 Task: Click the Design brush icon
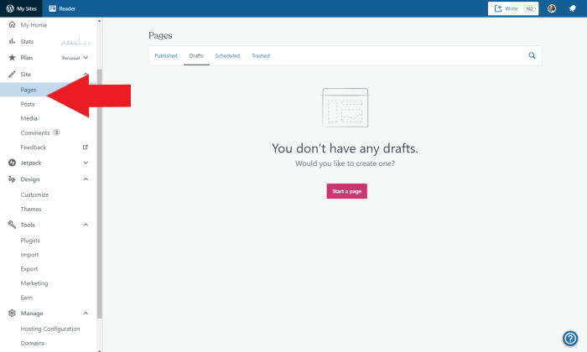pos(12,179)
